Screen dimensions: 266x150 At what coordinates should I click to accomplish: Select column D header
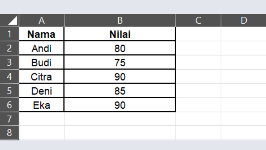pyautogui.click(x=243, y=21)
